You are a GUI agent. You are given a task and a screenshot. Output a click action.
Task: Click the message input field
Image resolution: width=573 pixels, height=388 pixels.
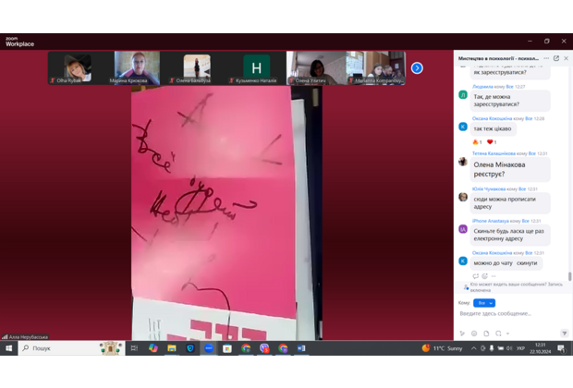(508, 314)
